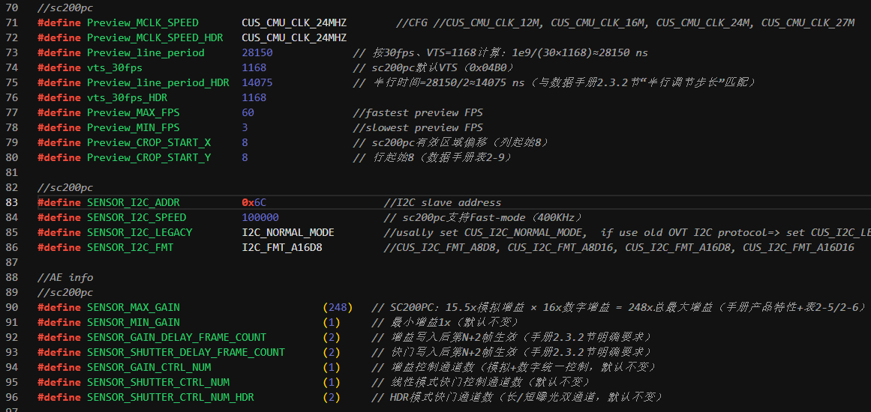The width and height of the screenshot is (871, 412).
Task: Select SENSOR_GAIN_CTRL_NUM macro name
Action: click(149, 367)
